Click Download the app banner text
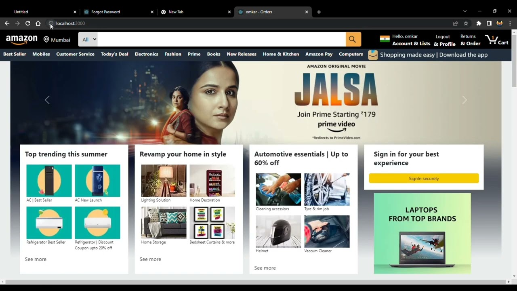The image size is (517, 291). [463, 55]
